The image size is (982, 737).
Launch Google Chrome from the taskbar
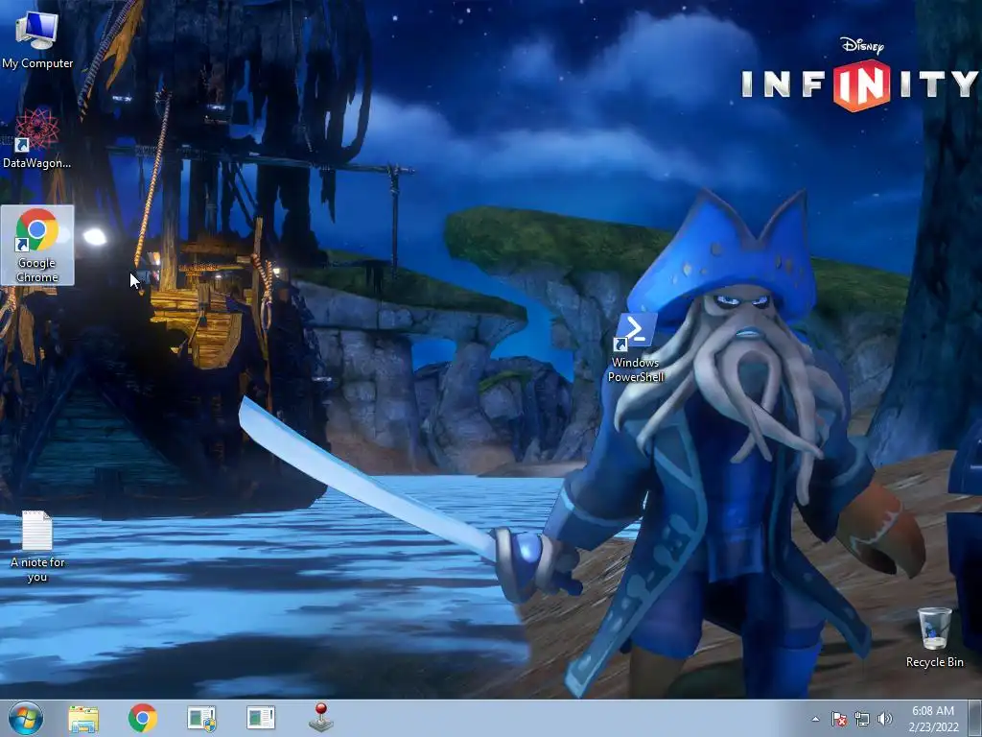click(142, 718)
